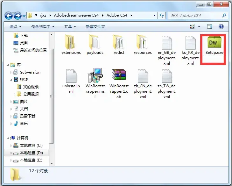The width and height of the screenshot is (232, 186).
Task: Click rjxz in the address path
Action: point(43,15)
